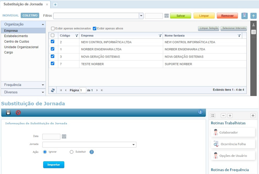The image size is (259, 174).
Task: Click the calendar icon beside the Data field
Action: click(x=64, y=137)
